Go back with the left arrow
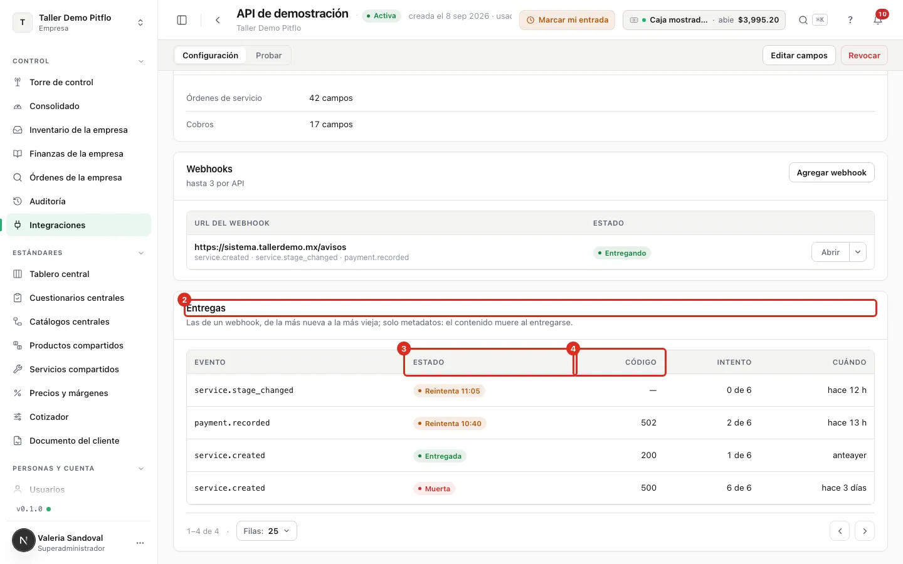Viewport: 903px width, 564px height. (x=218, y=20)
